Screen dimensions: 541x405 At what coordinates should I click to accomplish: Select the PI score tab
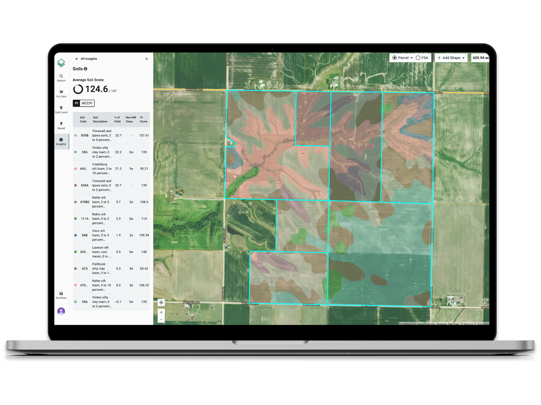(77, 103)
